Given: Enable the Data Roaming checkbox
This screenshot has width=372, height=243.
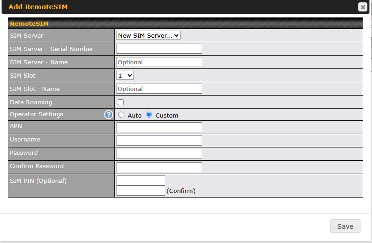Looking at the screenshot, I should 121,102.
